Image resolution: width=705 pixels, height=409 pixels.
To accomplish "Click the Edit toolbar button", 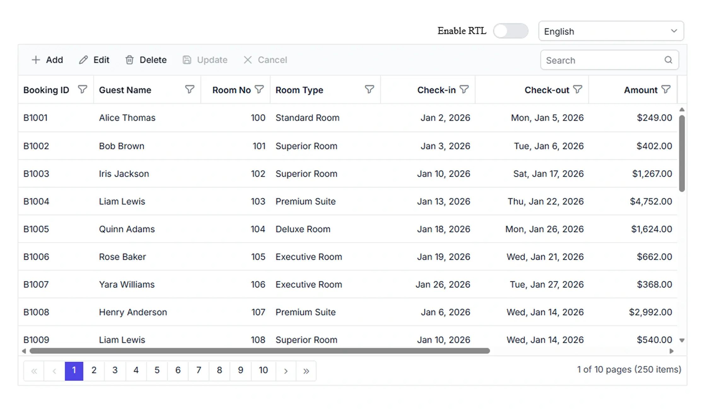I will coord(94,60).
